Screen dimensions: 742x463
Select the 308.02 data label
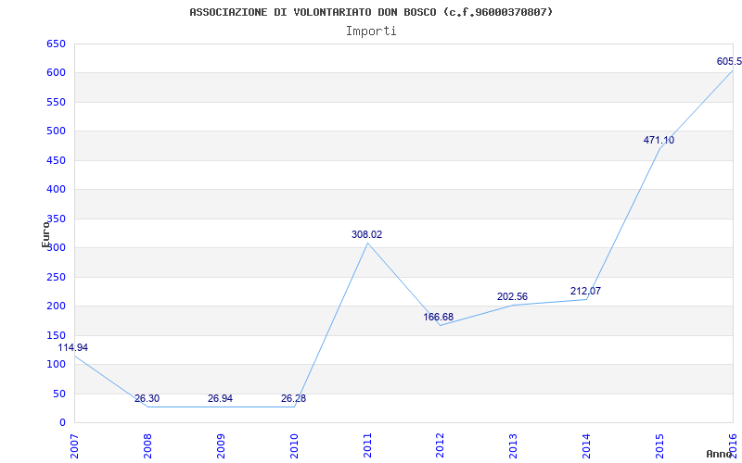click(366, 234)
